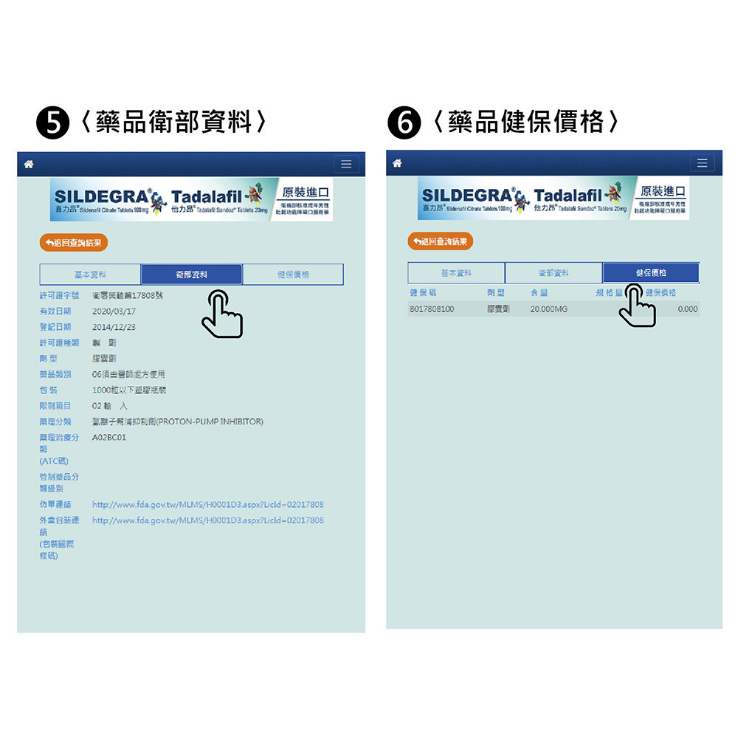This screenshot has width=738, height=738.
Task: Select the 衛部資料 tab in left screen
Action: pyautogui.click(x=192, y=275)
